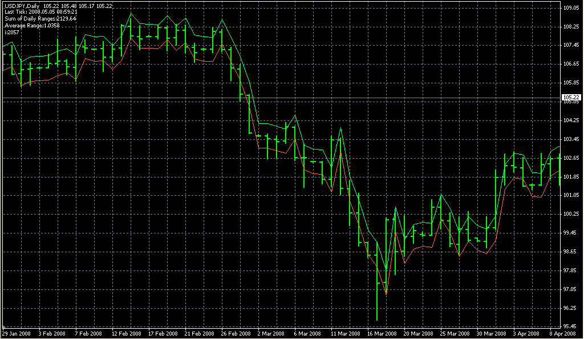Click the Average Range:1.0358 label

tap(32, 26)
